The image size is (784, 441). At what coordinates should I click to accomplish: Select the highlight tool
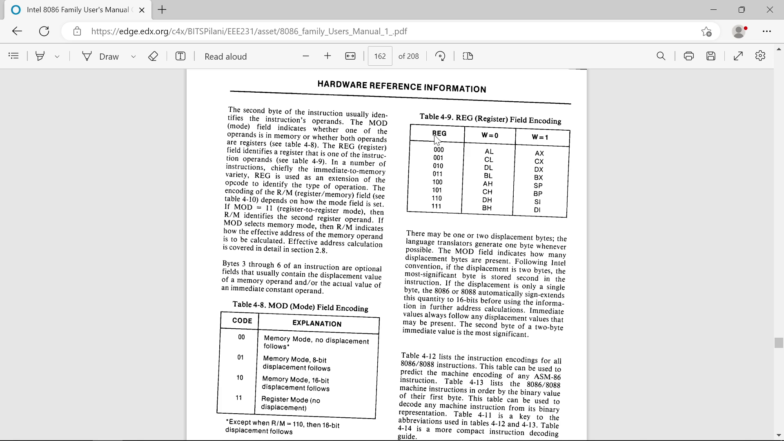[40, 56]
